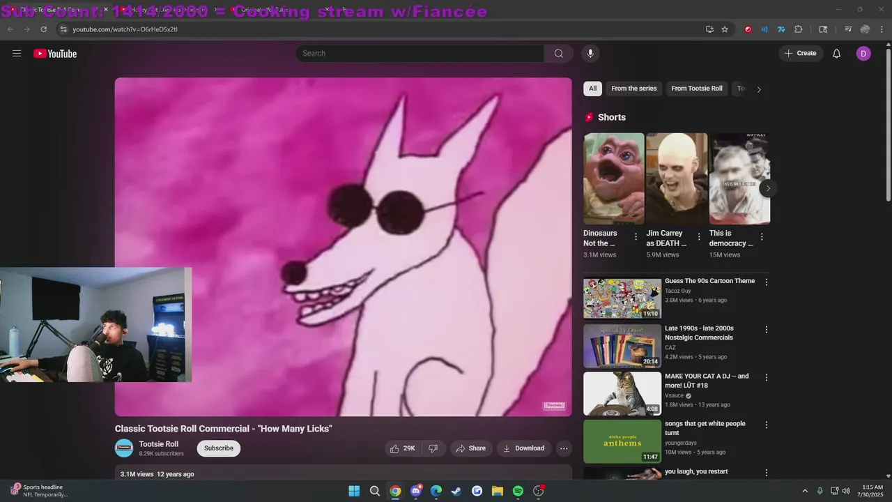Show hidden system tray icons chevron
The width and height of the screenshot is (892, 502).
point(805,491)
